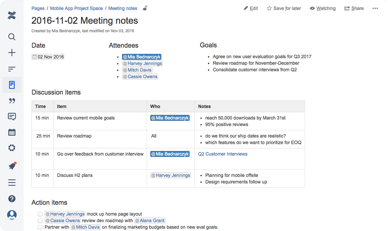The width and height of the screenshot is (391, 231).
Task: Open the Meeting notes breadcrumb
Action: [123, 8]
